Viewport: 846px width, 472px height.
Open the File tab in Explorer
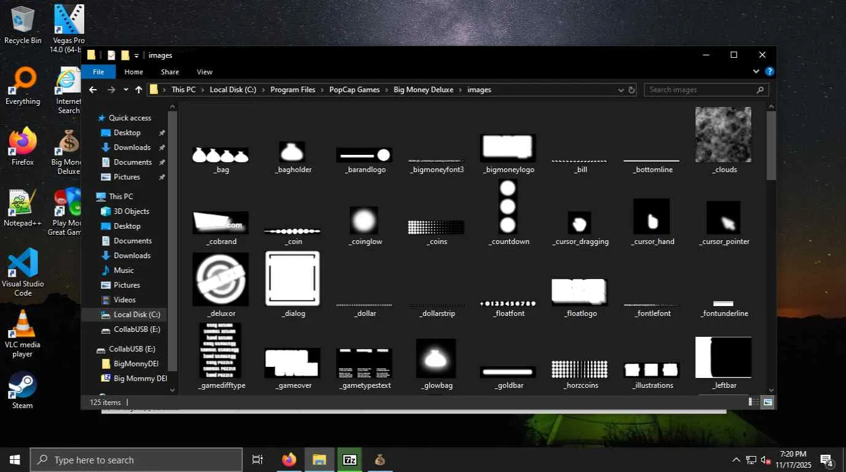[98, 72]
